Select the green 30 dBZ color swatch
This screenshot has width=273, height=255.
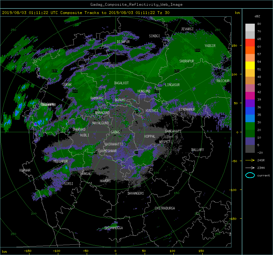coord(250,126)
